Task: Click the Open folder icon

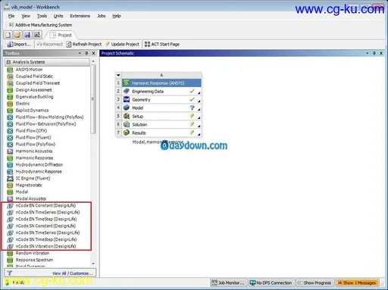Action: pos(17,35)
